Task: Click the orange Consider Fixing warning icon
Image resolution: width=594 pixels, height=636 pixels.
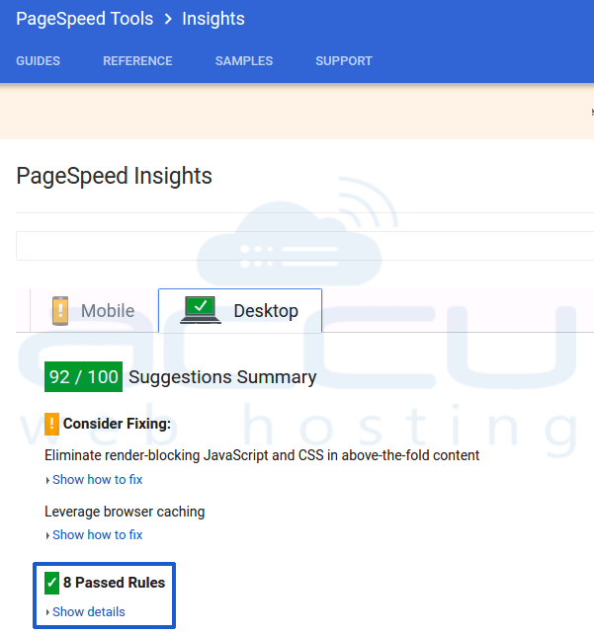Action: (51, 424)
